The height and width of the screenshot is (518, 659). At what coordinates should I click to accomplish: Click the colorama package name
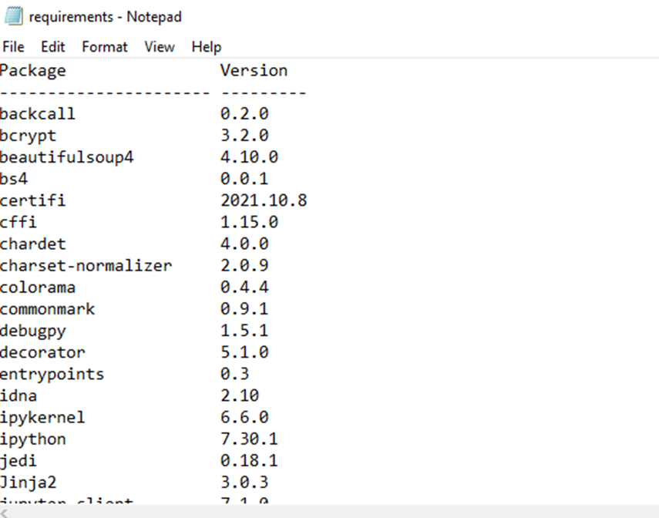click(38, 287)
